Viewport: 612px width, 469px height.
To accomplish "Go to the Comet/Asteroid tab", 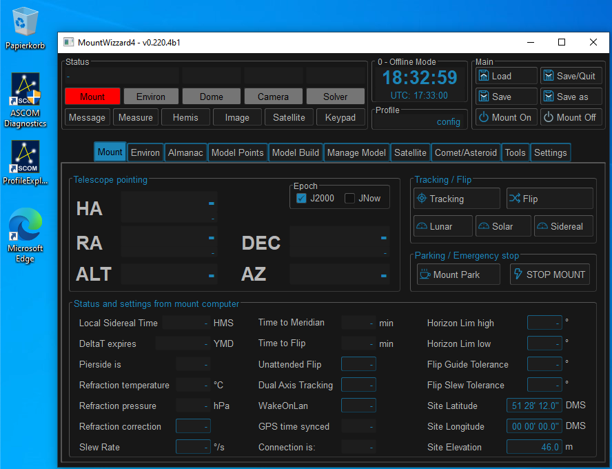I will (x=466, y=152).
